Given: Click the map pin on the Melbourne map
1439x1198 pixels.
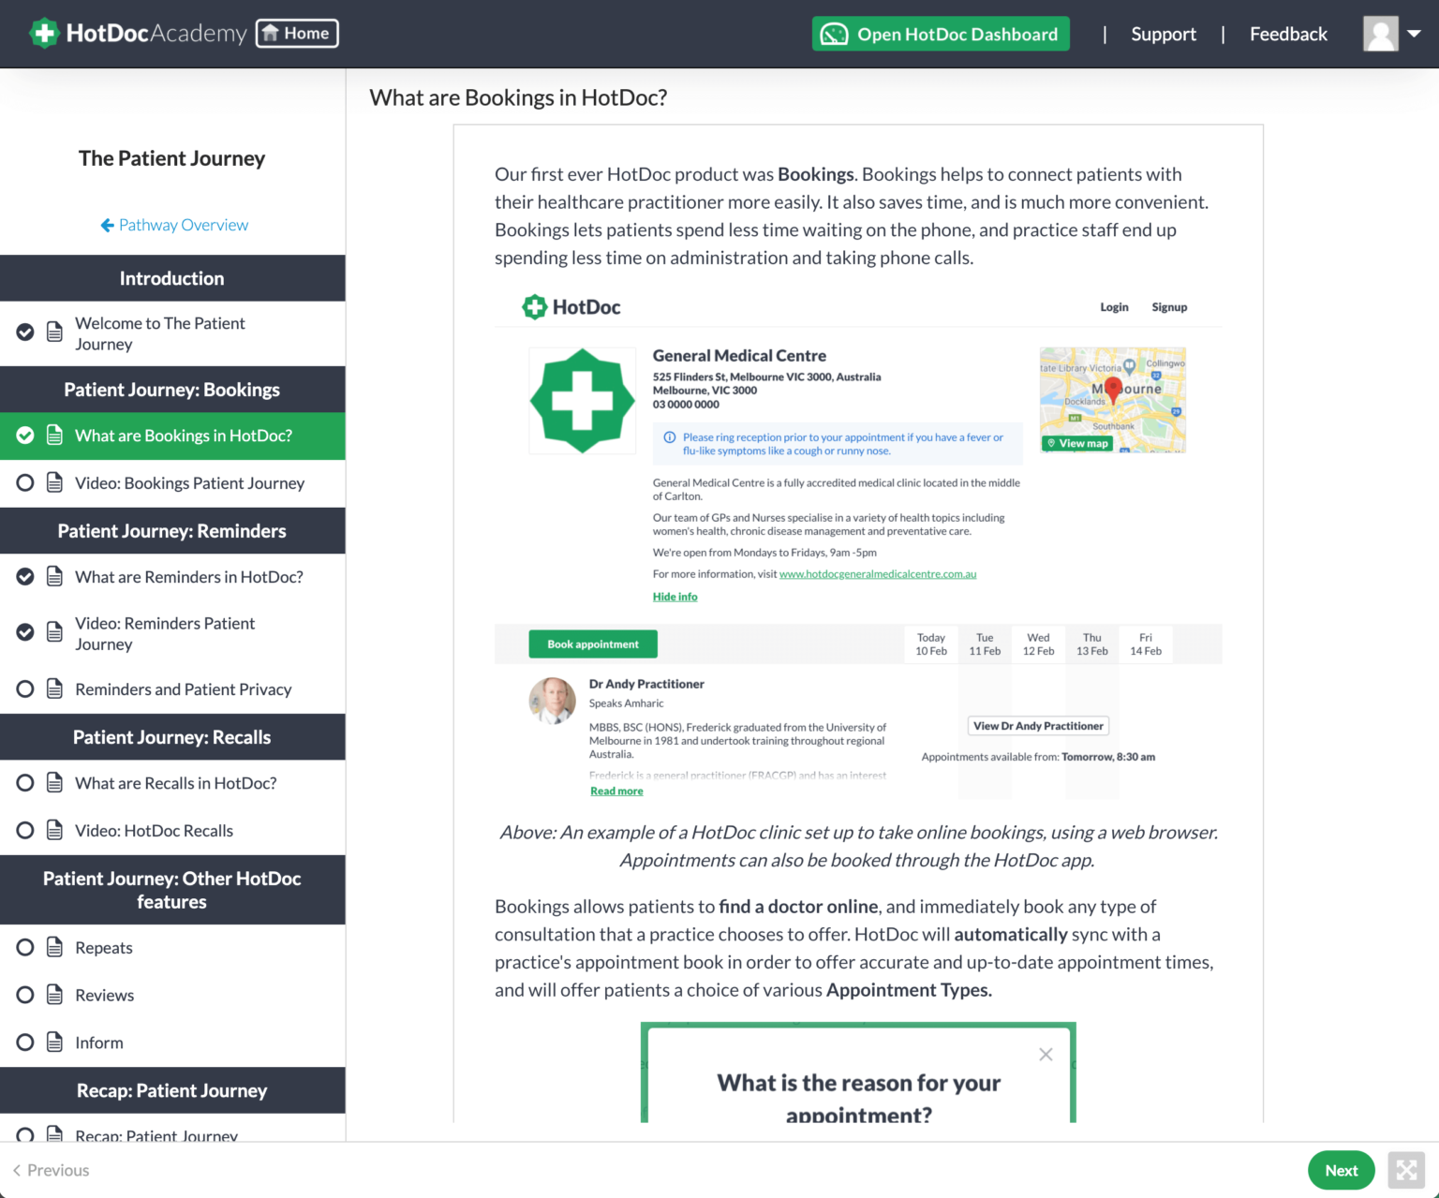Looking at the screenshot, I should [x=1113, y=386].
